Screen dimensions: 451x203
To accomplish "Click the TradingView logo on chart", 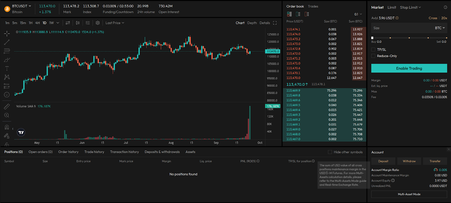I will pos(21,132).
